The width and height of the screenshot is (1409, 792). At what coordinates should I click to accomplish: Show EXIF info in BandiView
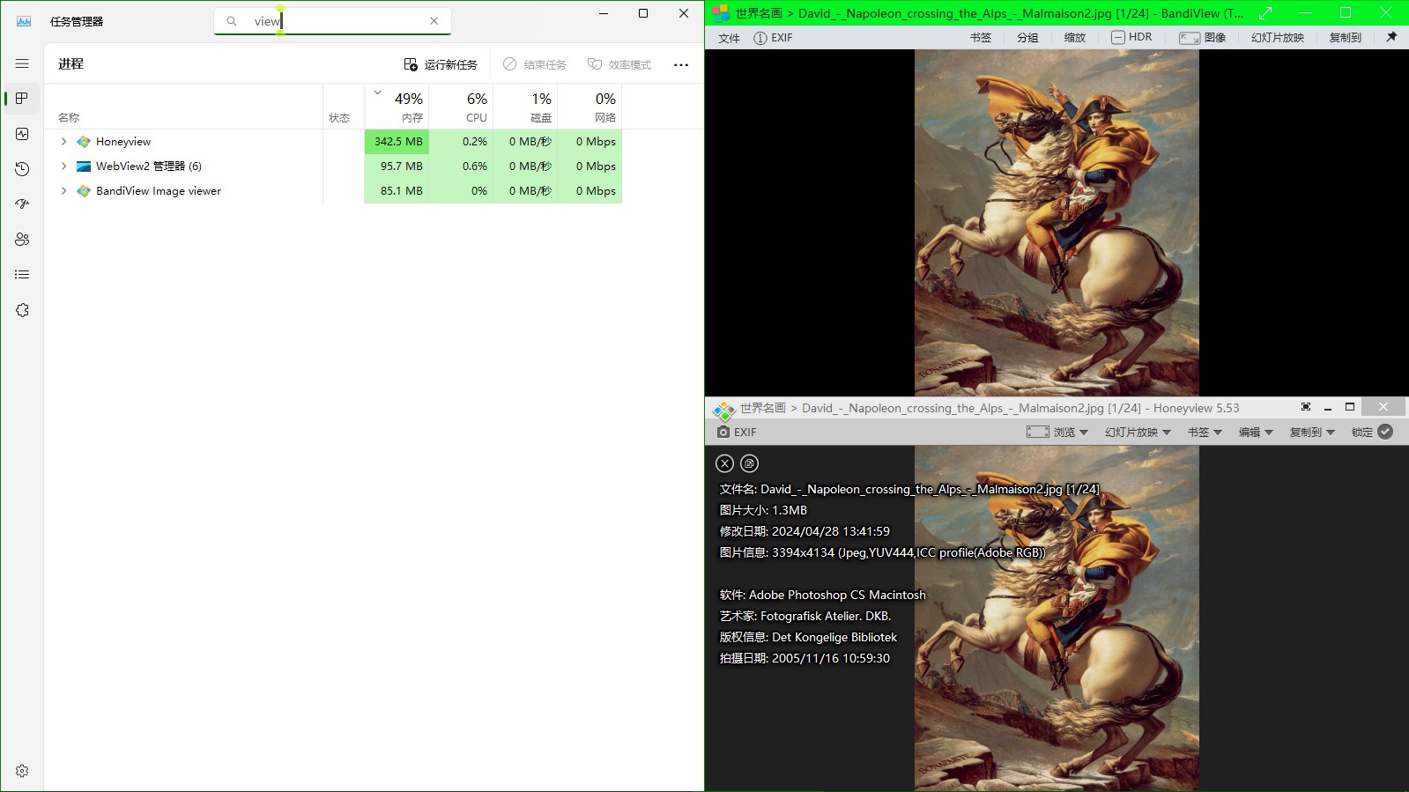pos(773,38)
